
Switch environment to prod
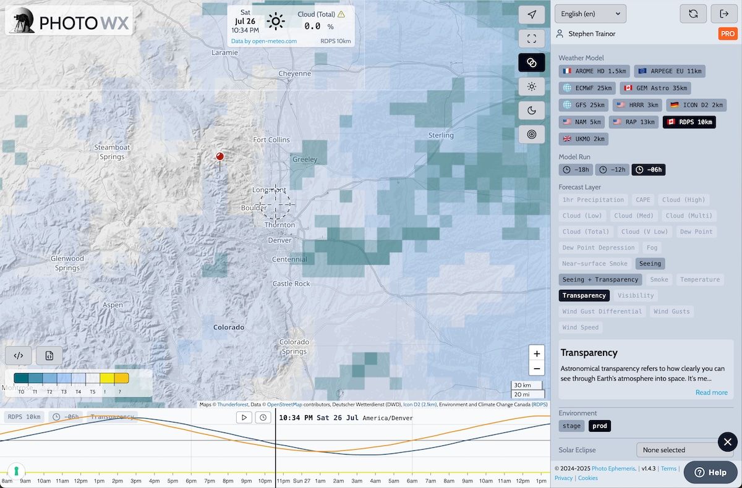pyautogui.click(x=599, y=426)
